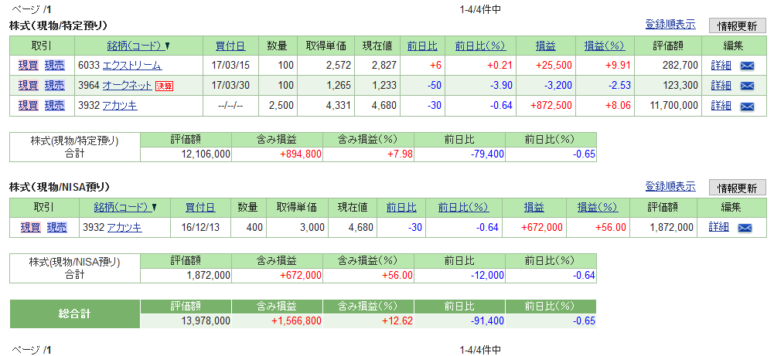774x356 pixels.
Task: Open アカツキ stock link in NISA預り table
Action: 127,228
